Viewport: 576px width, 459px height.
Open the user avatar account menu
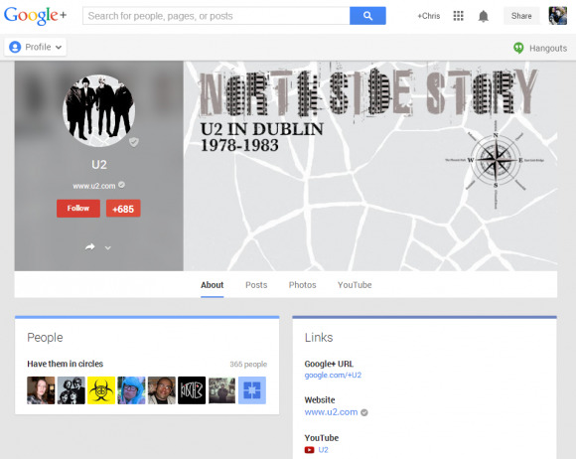coord(558,16)
